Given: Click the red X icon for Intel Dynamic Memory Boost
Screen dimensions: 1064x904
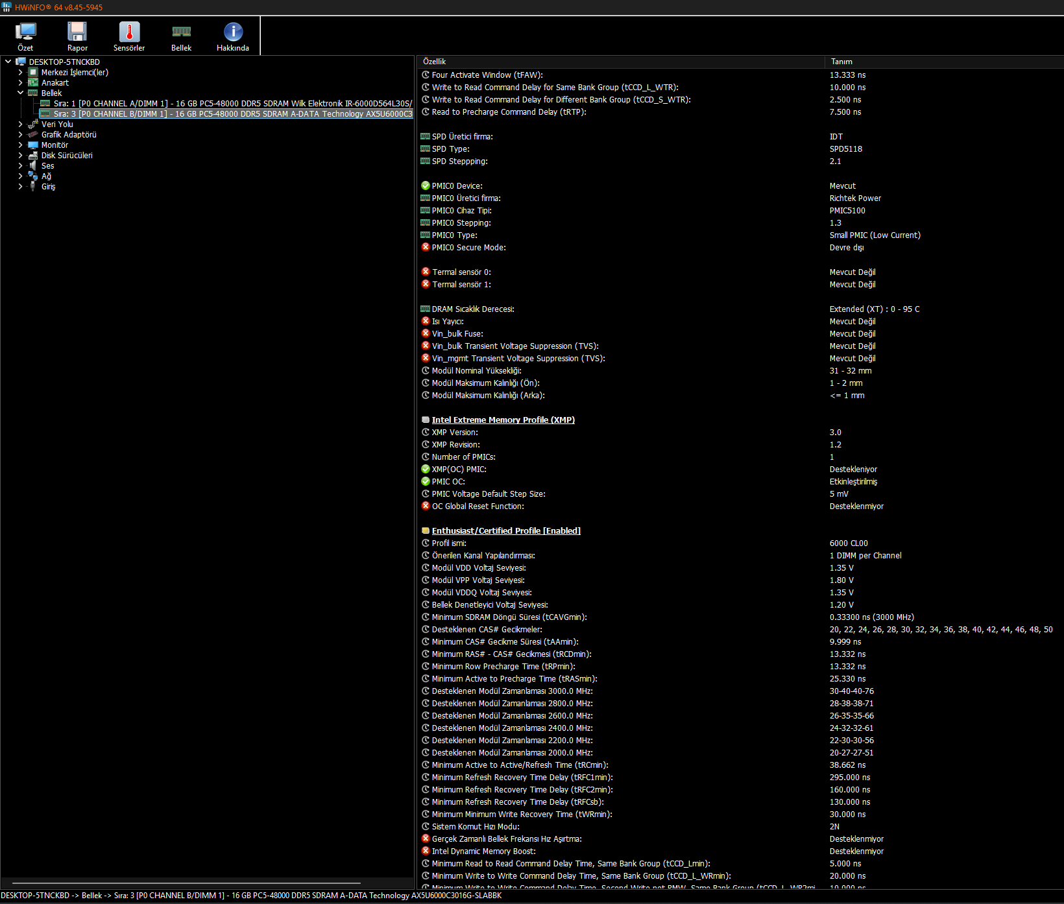Looking at the screenshot, I should 426,851.
